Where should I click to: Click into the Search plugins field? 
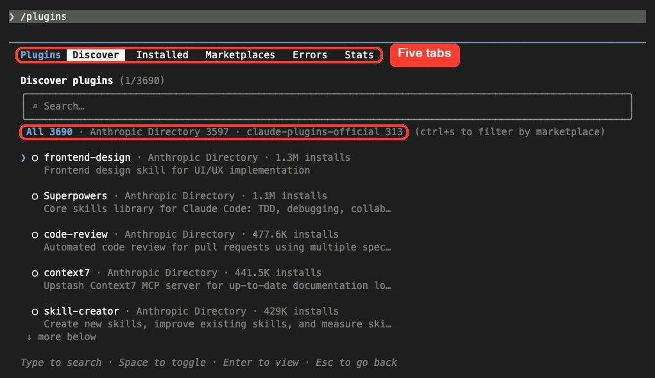coord(327,106)
